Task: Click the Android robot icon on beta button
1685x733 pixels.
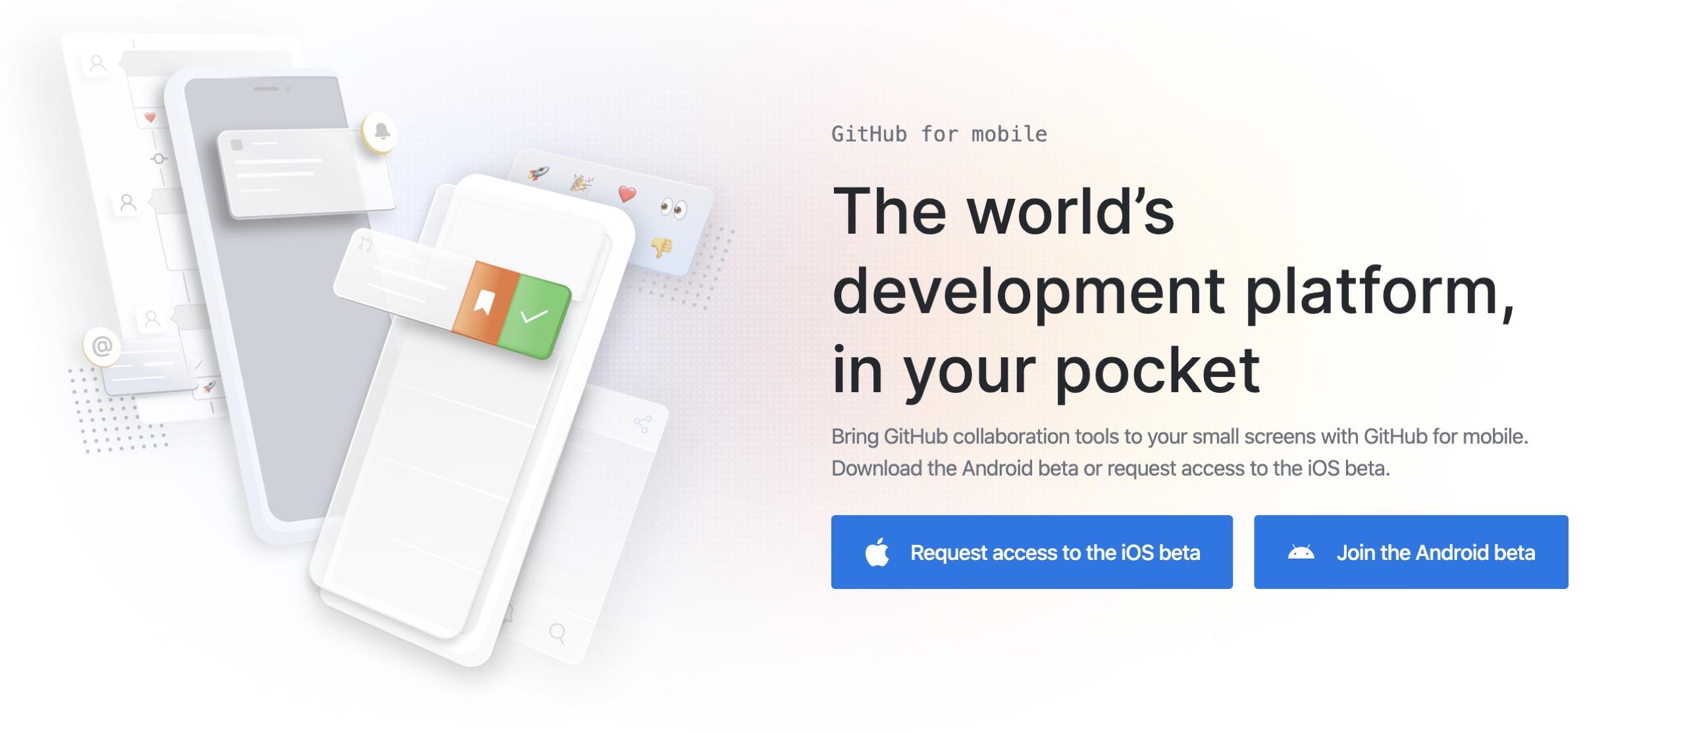Action: (1301, 551)
